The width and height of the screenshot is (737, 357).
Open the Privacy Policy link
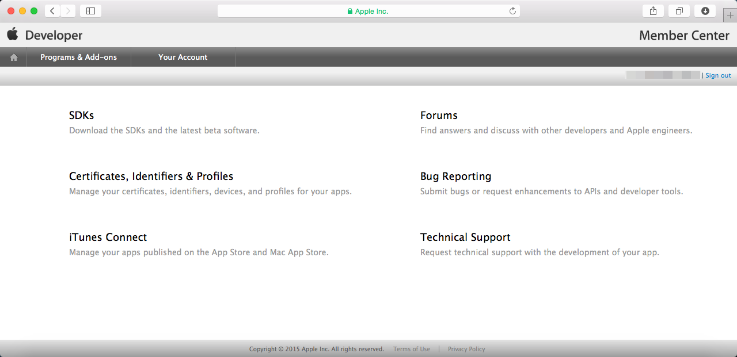(466, 349)
